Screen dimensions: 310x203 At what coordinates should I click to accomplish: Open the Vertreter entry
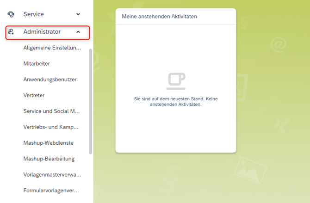34,95
